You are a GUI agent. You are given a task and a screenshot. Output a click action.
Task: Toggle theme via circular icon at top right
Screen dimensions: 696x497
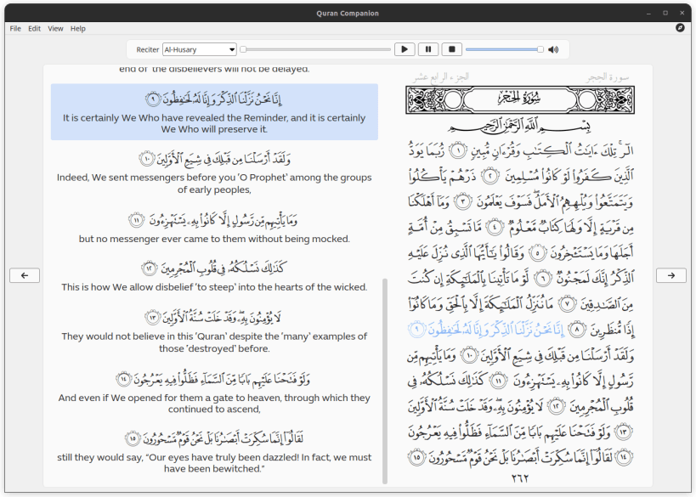pos(679,28)
